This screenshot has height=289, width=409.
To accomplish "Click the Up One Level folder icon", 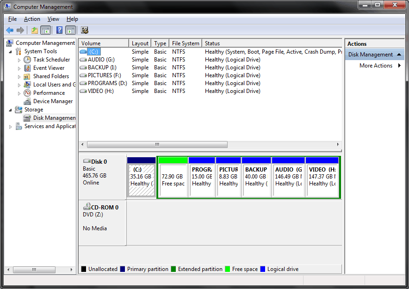I will [x=34, y=31].
